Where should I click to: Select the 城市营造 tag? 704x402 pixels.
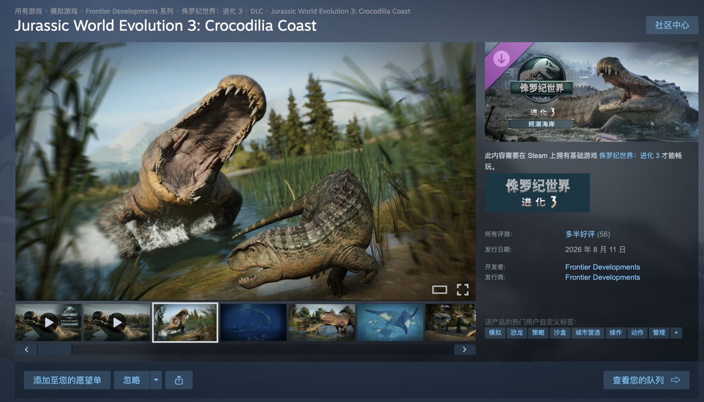pyautogui.click(x=588, y=333)
